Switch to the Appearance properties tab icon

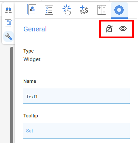coord(32,10)
